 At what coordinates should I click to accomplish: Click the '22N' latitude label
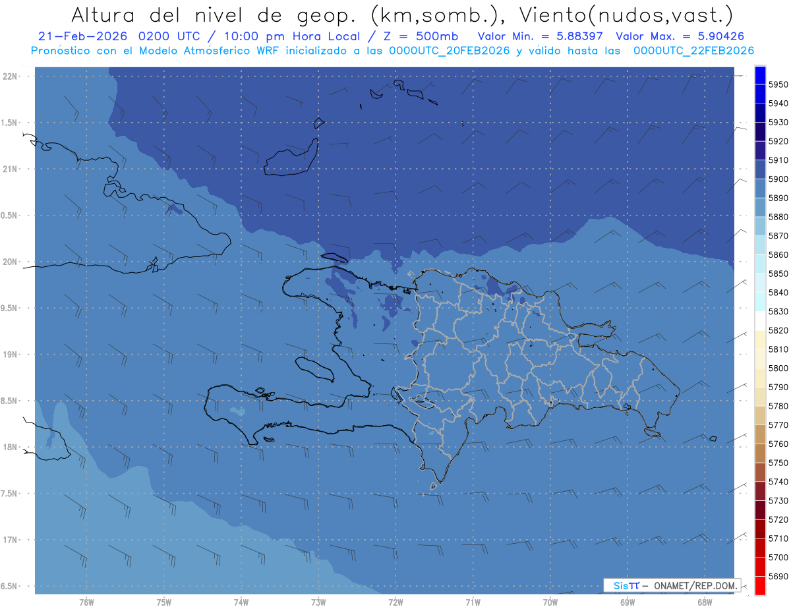(10, 76)
